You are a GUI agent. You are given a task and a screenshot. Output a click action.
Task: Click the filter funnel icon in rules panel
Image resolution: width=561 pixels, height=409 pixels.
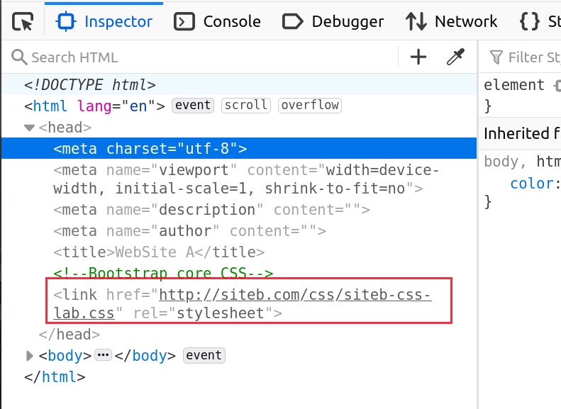[496, 57]
